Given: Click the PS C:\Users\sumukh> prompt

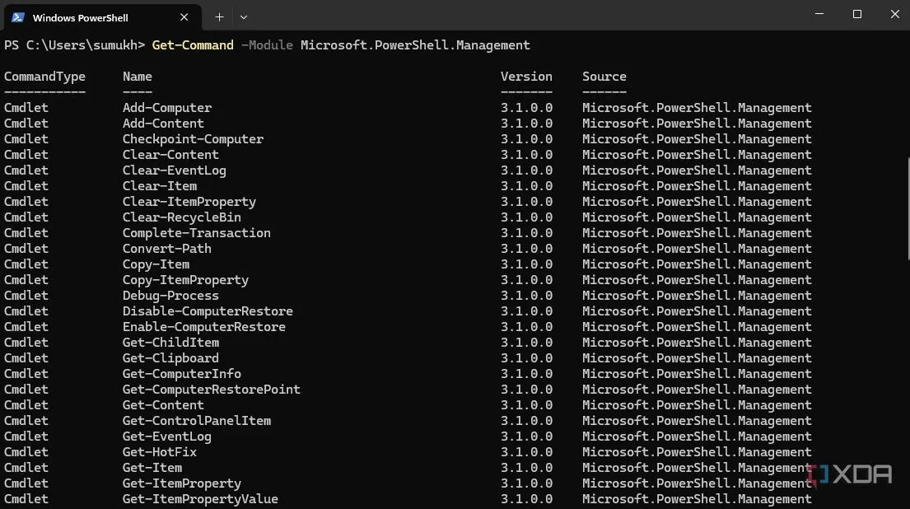Looking at the screenshot, I should 74,45.
